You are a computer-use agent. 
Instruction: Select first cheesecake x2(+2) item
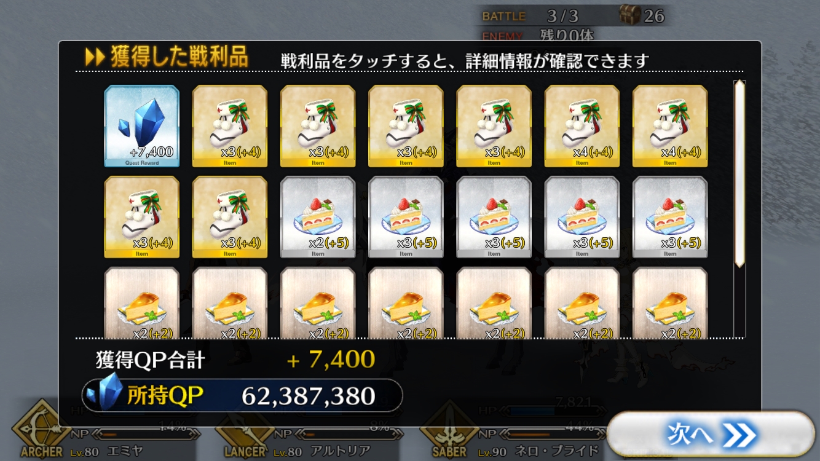click(x=142, y=302)
